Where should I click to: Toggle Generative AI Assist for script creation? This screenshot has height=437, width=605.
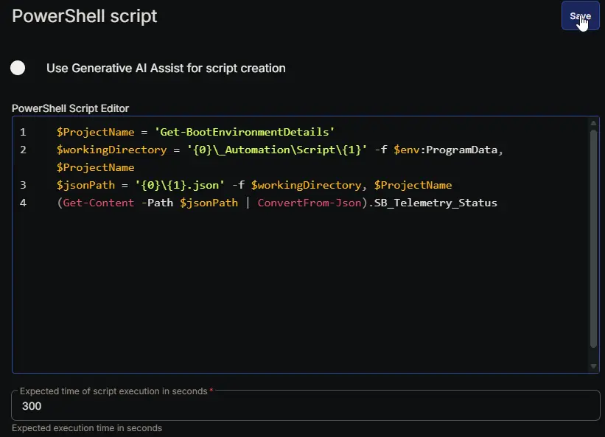click(x=18, y=68)
